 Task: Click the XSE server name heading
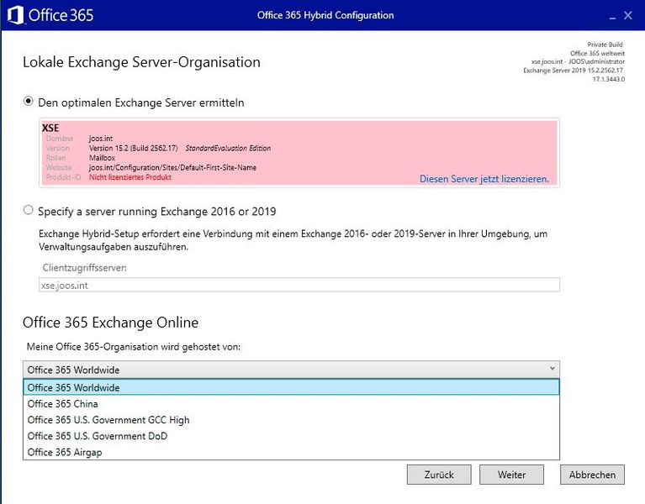[x=50, y=128]
